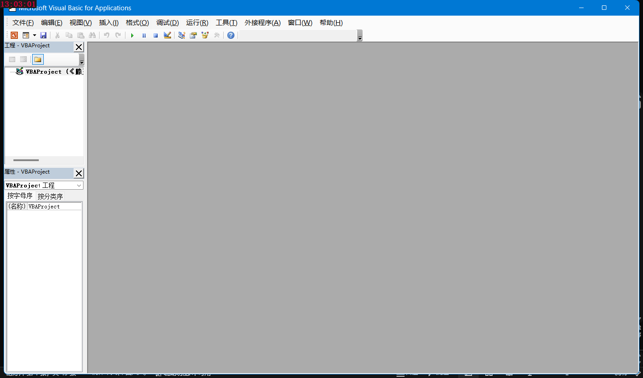
Task: Open the Insert object dropdown arrow
Action: pos(34,35)
